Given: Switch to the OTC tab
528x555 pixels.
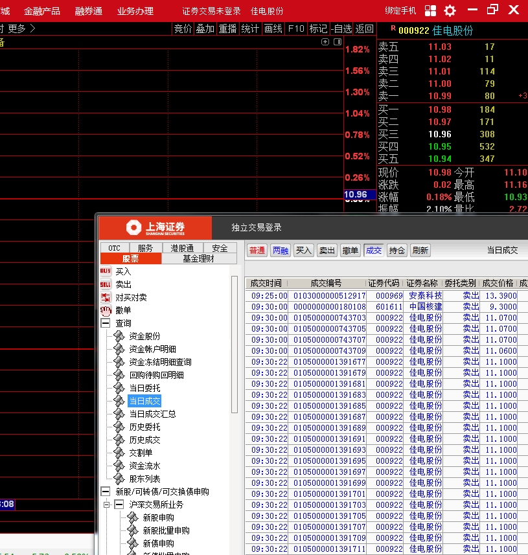Looking at the screenshot, I should [x=115, y=248].
